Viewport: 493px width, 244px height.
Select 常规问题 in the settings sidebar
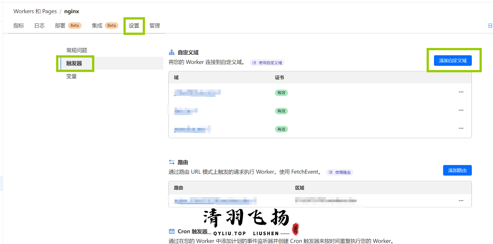[77, 50]
